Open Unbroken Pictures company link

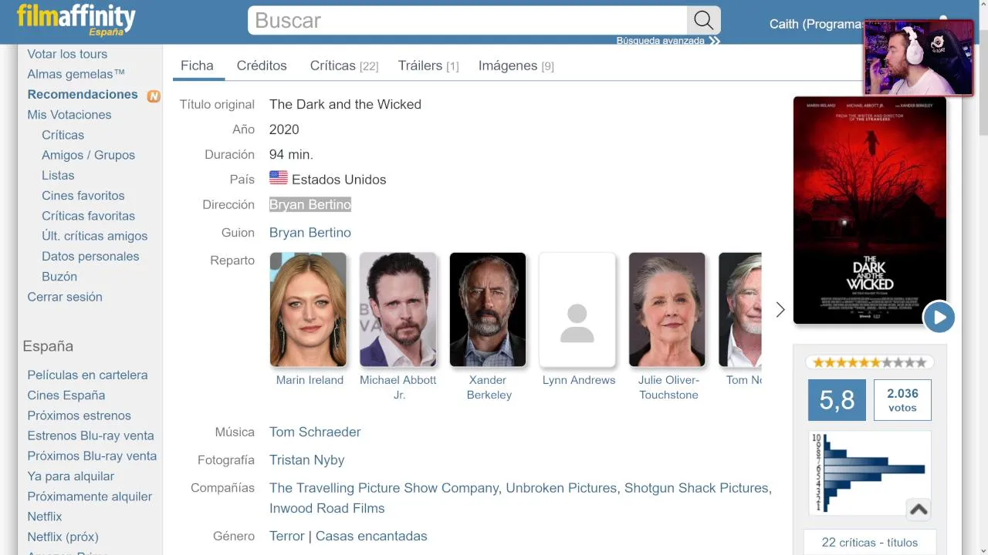561,488
